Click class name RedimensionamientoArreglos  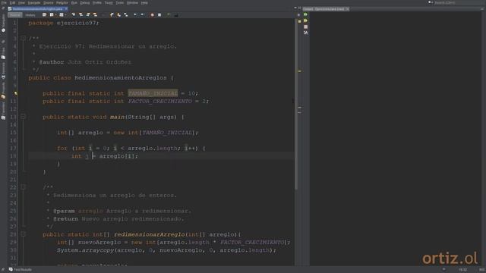tap(121, 77)
